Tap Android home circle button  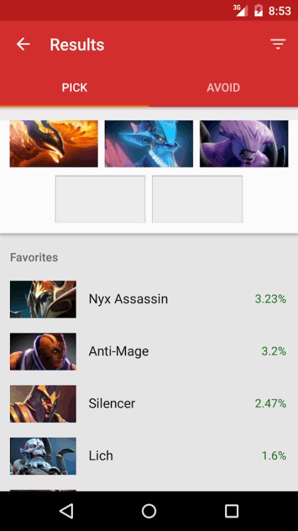149,510
